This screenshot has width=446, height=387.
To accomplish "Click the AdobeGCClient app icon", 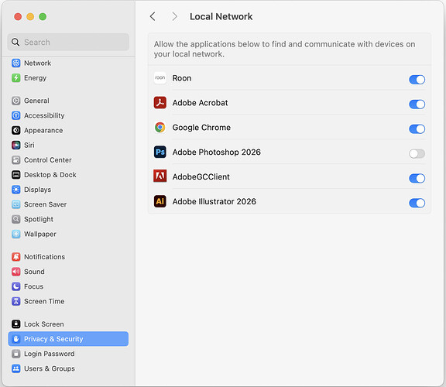I will pyautogui.click(x=160, y=176).
